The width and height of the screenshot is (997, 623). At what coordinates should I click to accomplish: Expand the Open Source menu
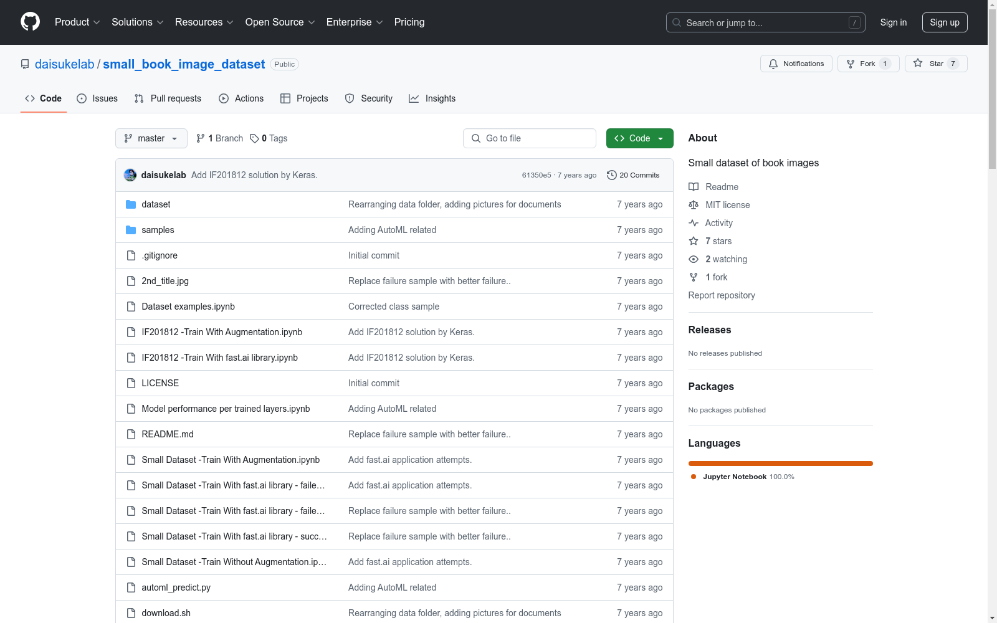click(x=280, y=22)
